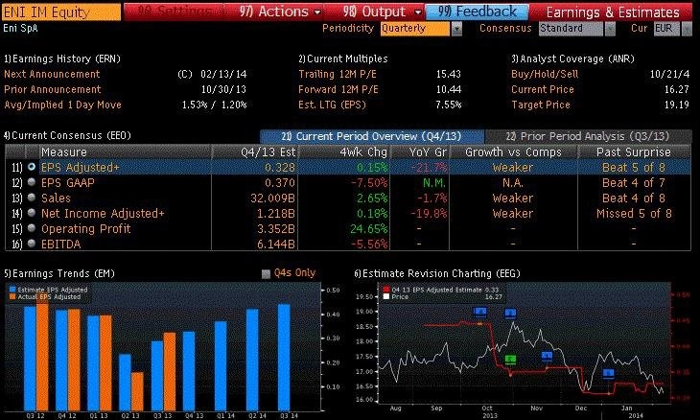This screenshot has height=420, width=700.
Task: Open 6) Estimate Revision Charting (EEG) link
Action: (x=437, y=273)
